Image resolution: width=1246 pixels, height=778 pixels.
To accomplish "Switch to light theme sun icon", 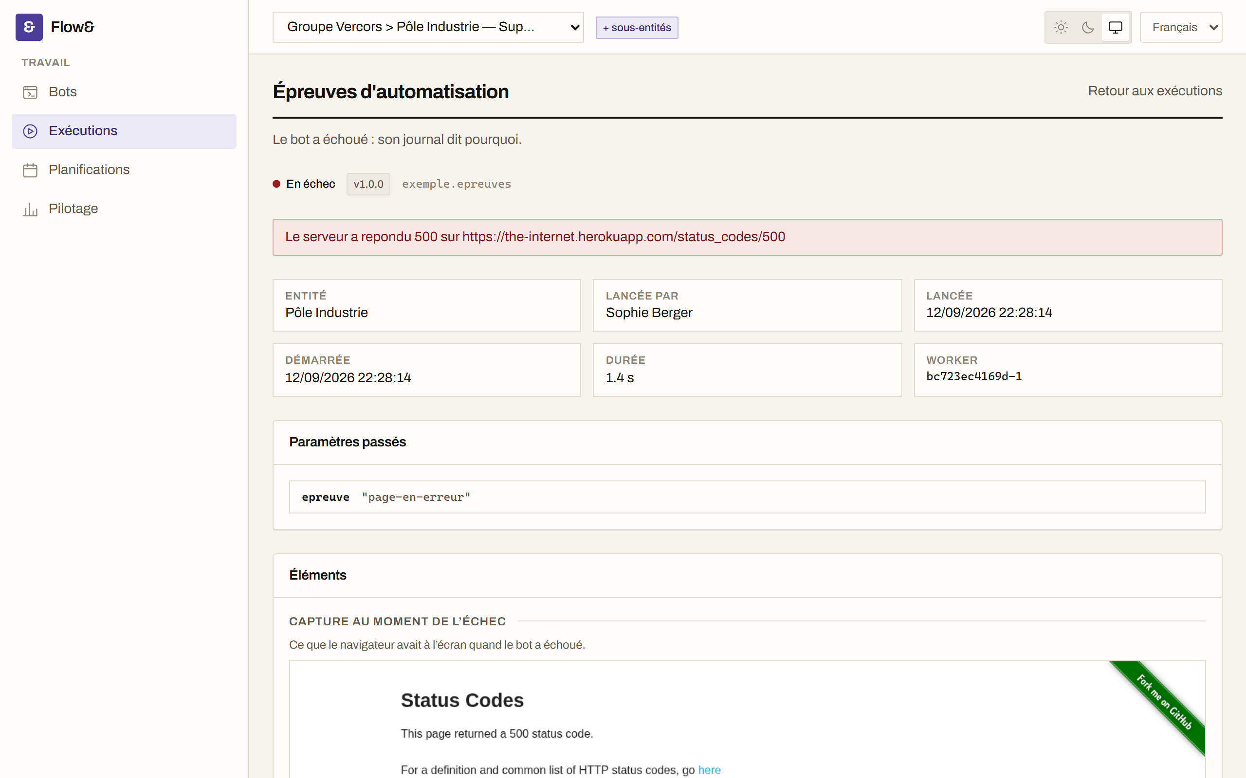I will [1061, 27].
